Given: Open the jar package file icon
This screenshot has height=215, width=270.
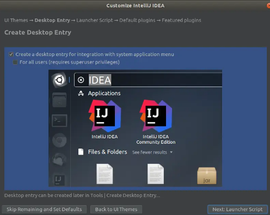Looking at the screenshot, I should click(207, 176).
